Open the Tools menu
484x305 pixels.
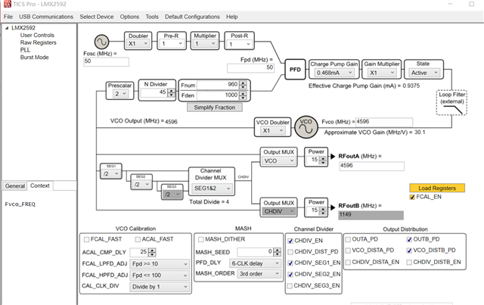[x=152, y=17]
